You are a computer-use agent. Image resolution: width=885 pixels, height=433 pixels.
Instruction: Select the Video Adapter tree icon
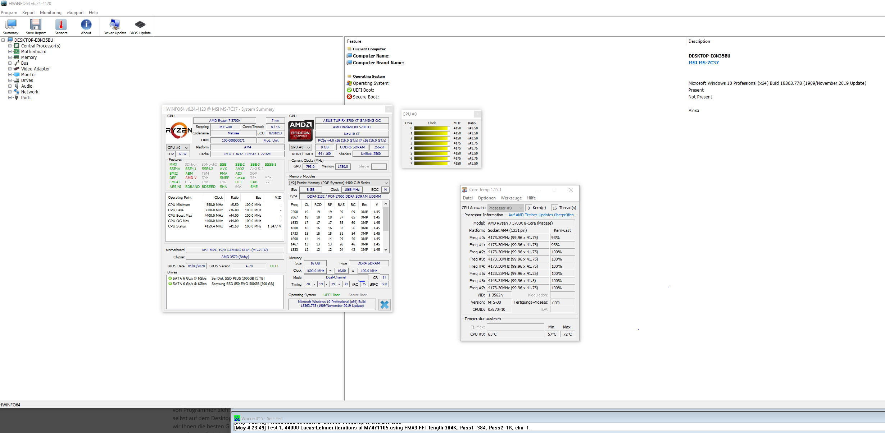[17, 69]
